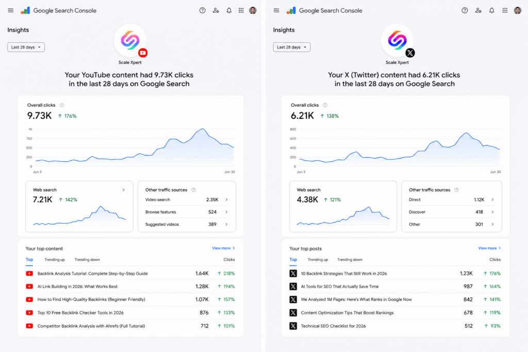Click 1.64K clicks value for Backlink Analysis Tutorial

pyautogui.click(x=202, y=274)
